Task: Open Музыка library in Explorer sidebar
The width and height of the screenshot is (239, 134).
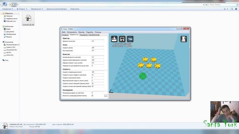Action: [9, 37]
